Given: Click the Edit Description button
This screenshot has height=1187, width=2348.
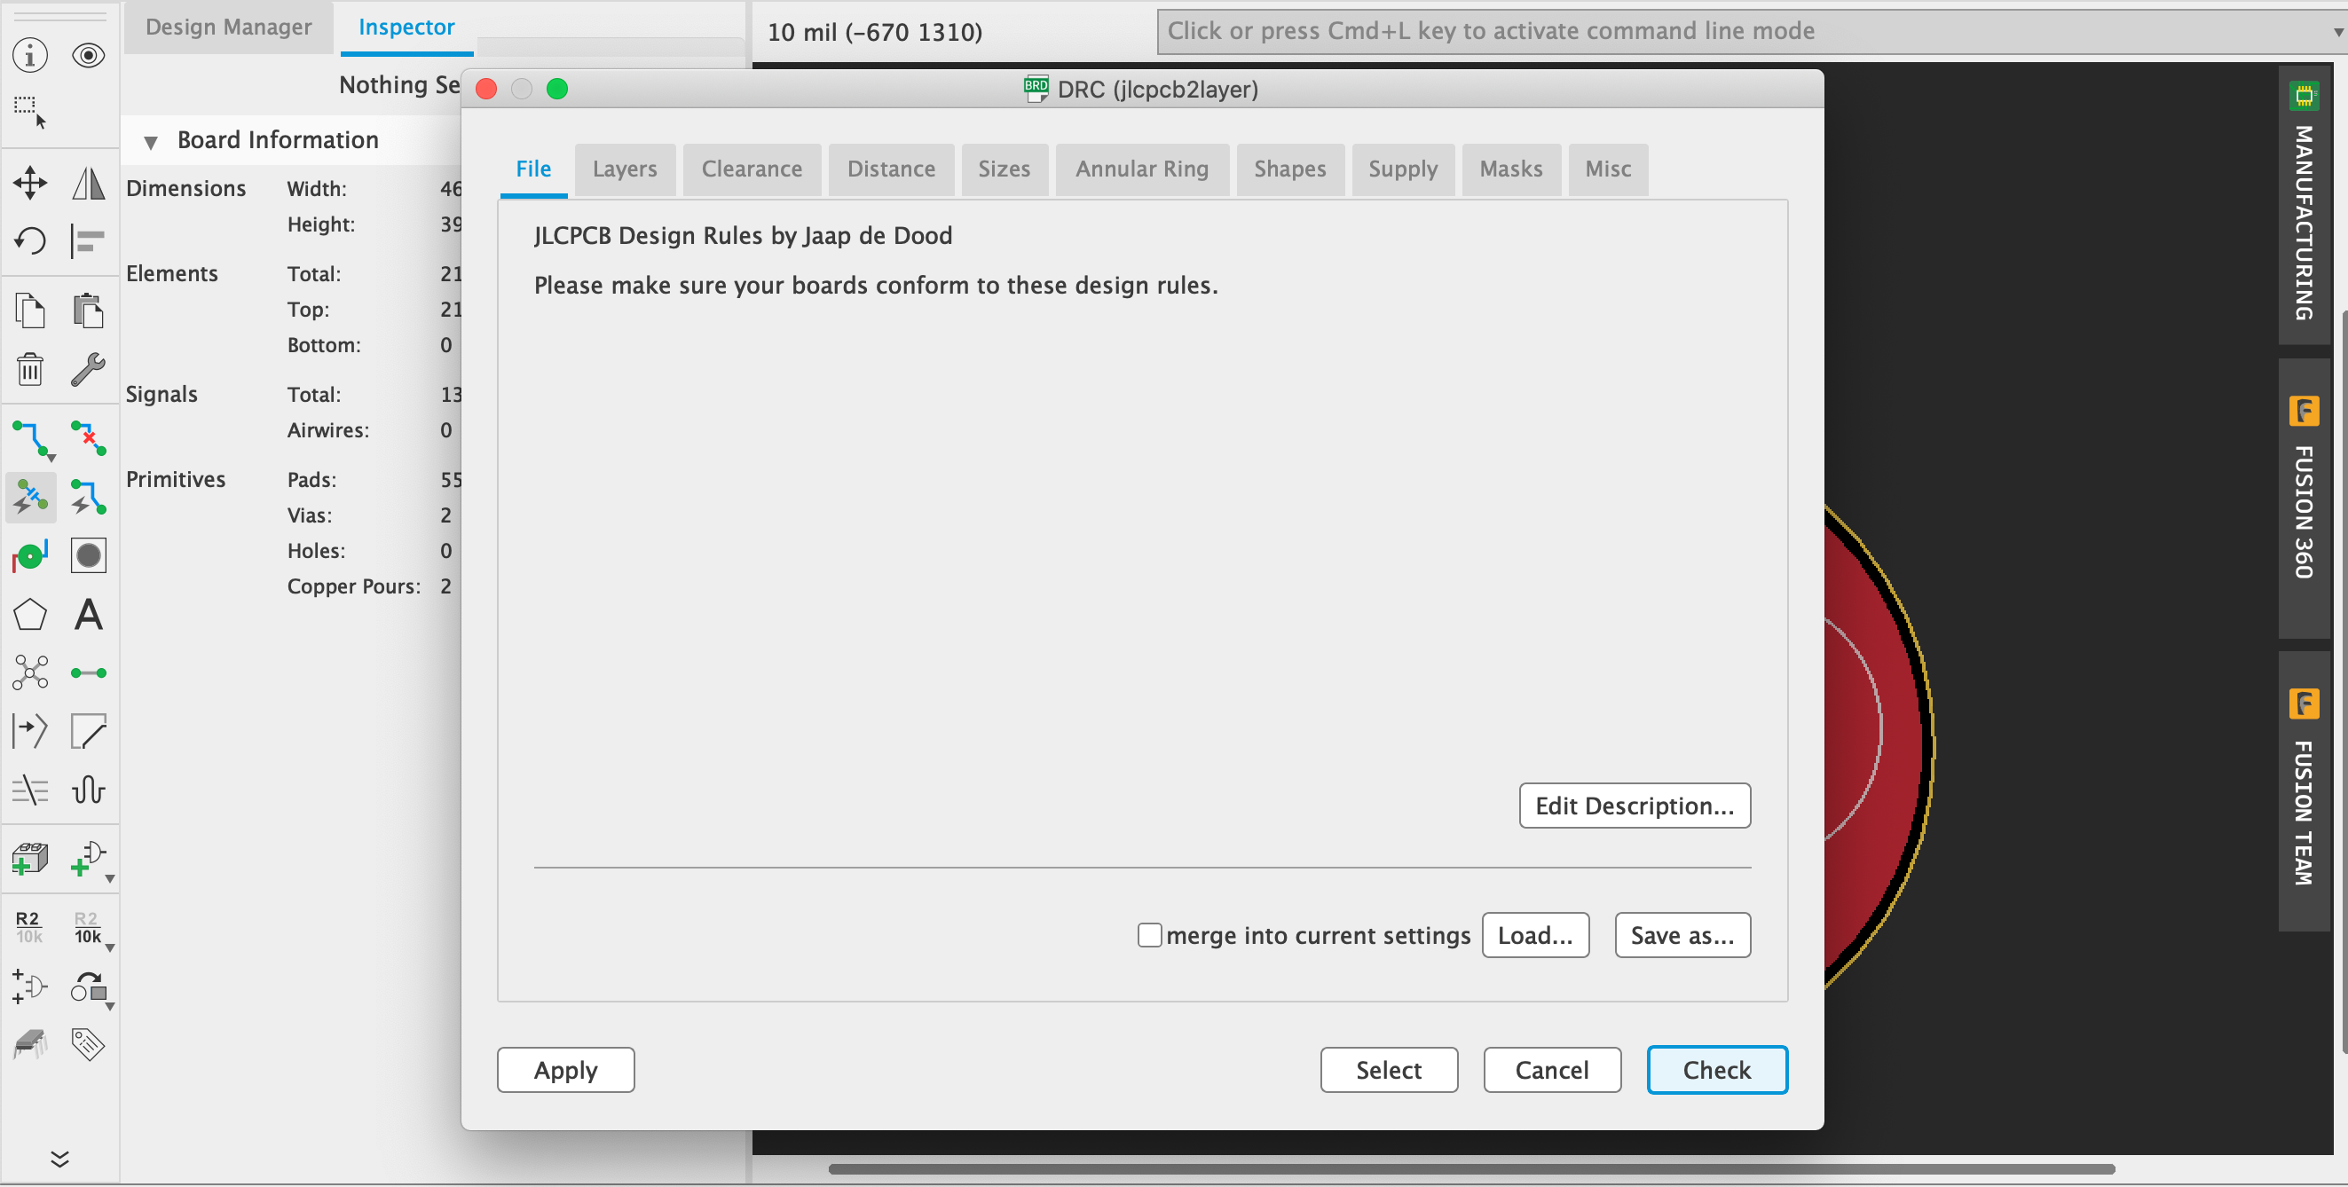Looking at the screenshot, I should [1634, 806].
